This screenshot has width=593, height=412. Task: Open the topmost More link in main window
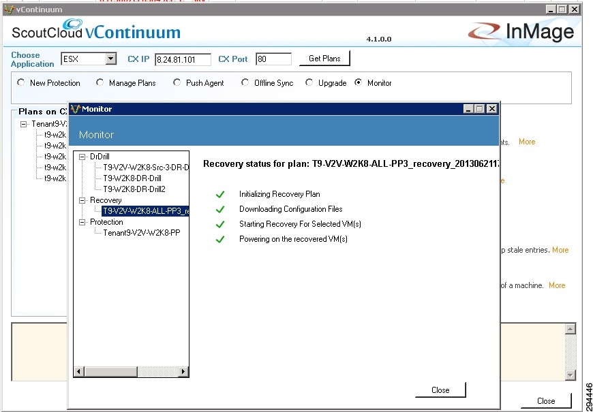click(x=527, y=142)
